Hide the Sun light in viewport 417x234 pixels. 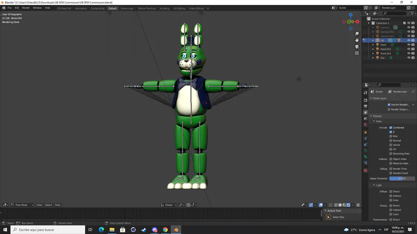point(409,57)
